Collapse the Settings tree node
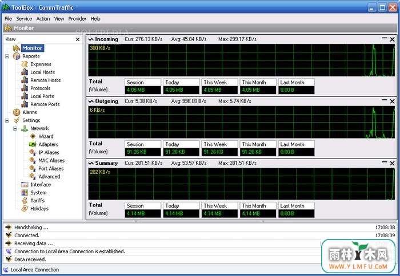Screen dimensions: 400x276 point(7,120)
